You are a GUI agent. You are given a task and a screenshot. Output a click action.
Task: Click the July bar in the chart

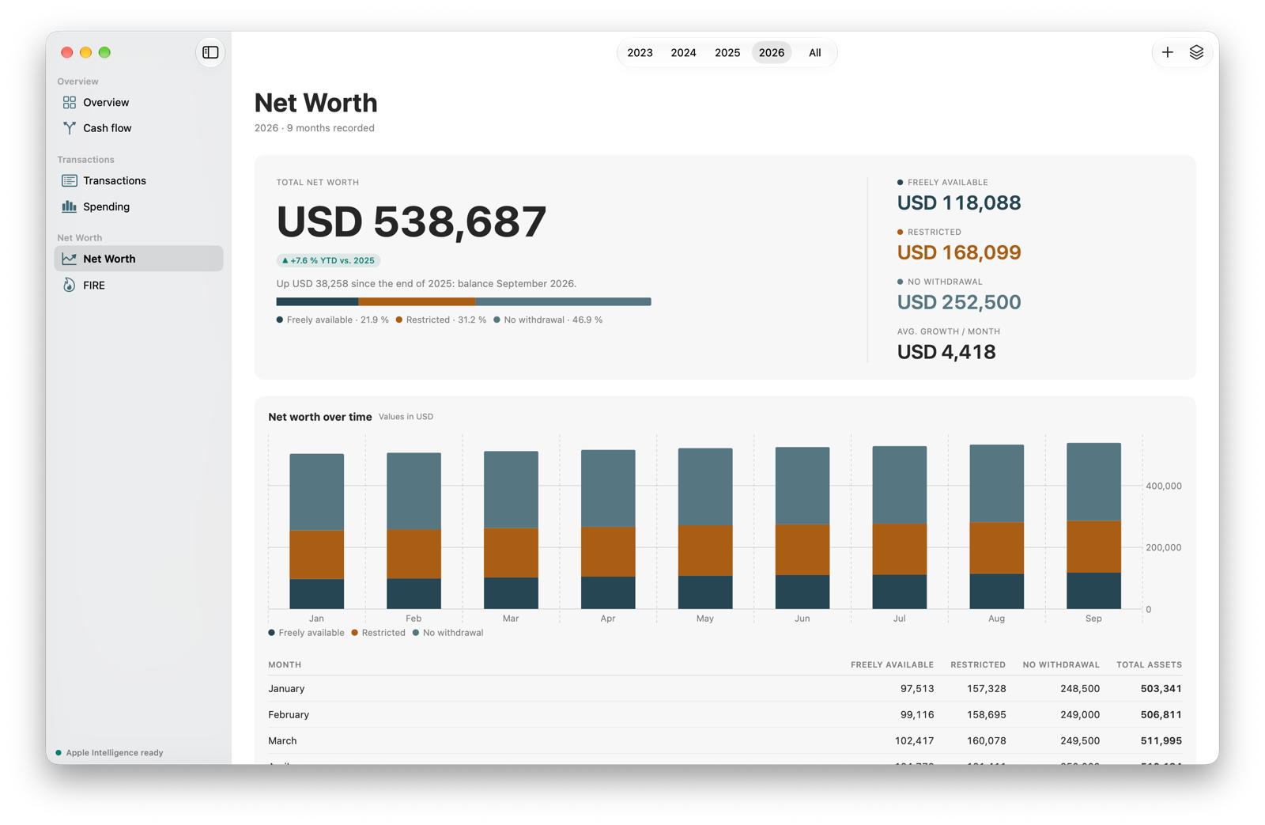point(900,528)
